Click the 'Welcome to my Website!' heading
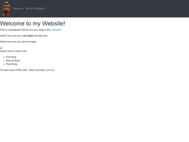This screenshot has height=142, width=189. coord(33,23)
